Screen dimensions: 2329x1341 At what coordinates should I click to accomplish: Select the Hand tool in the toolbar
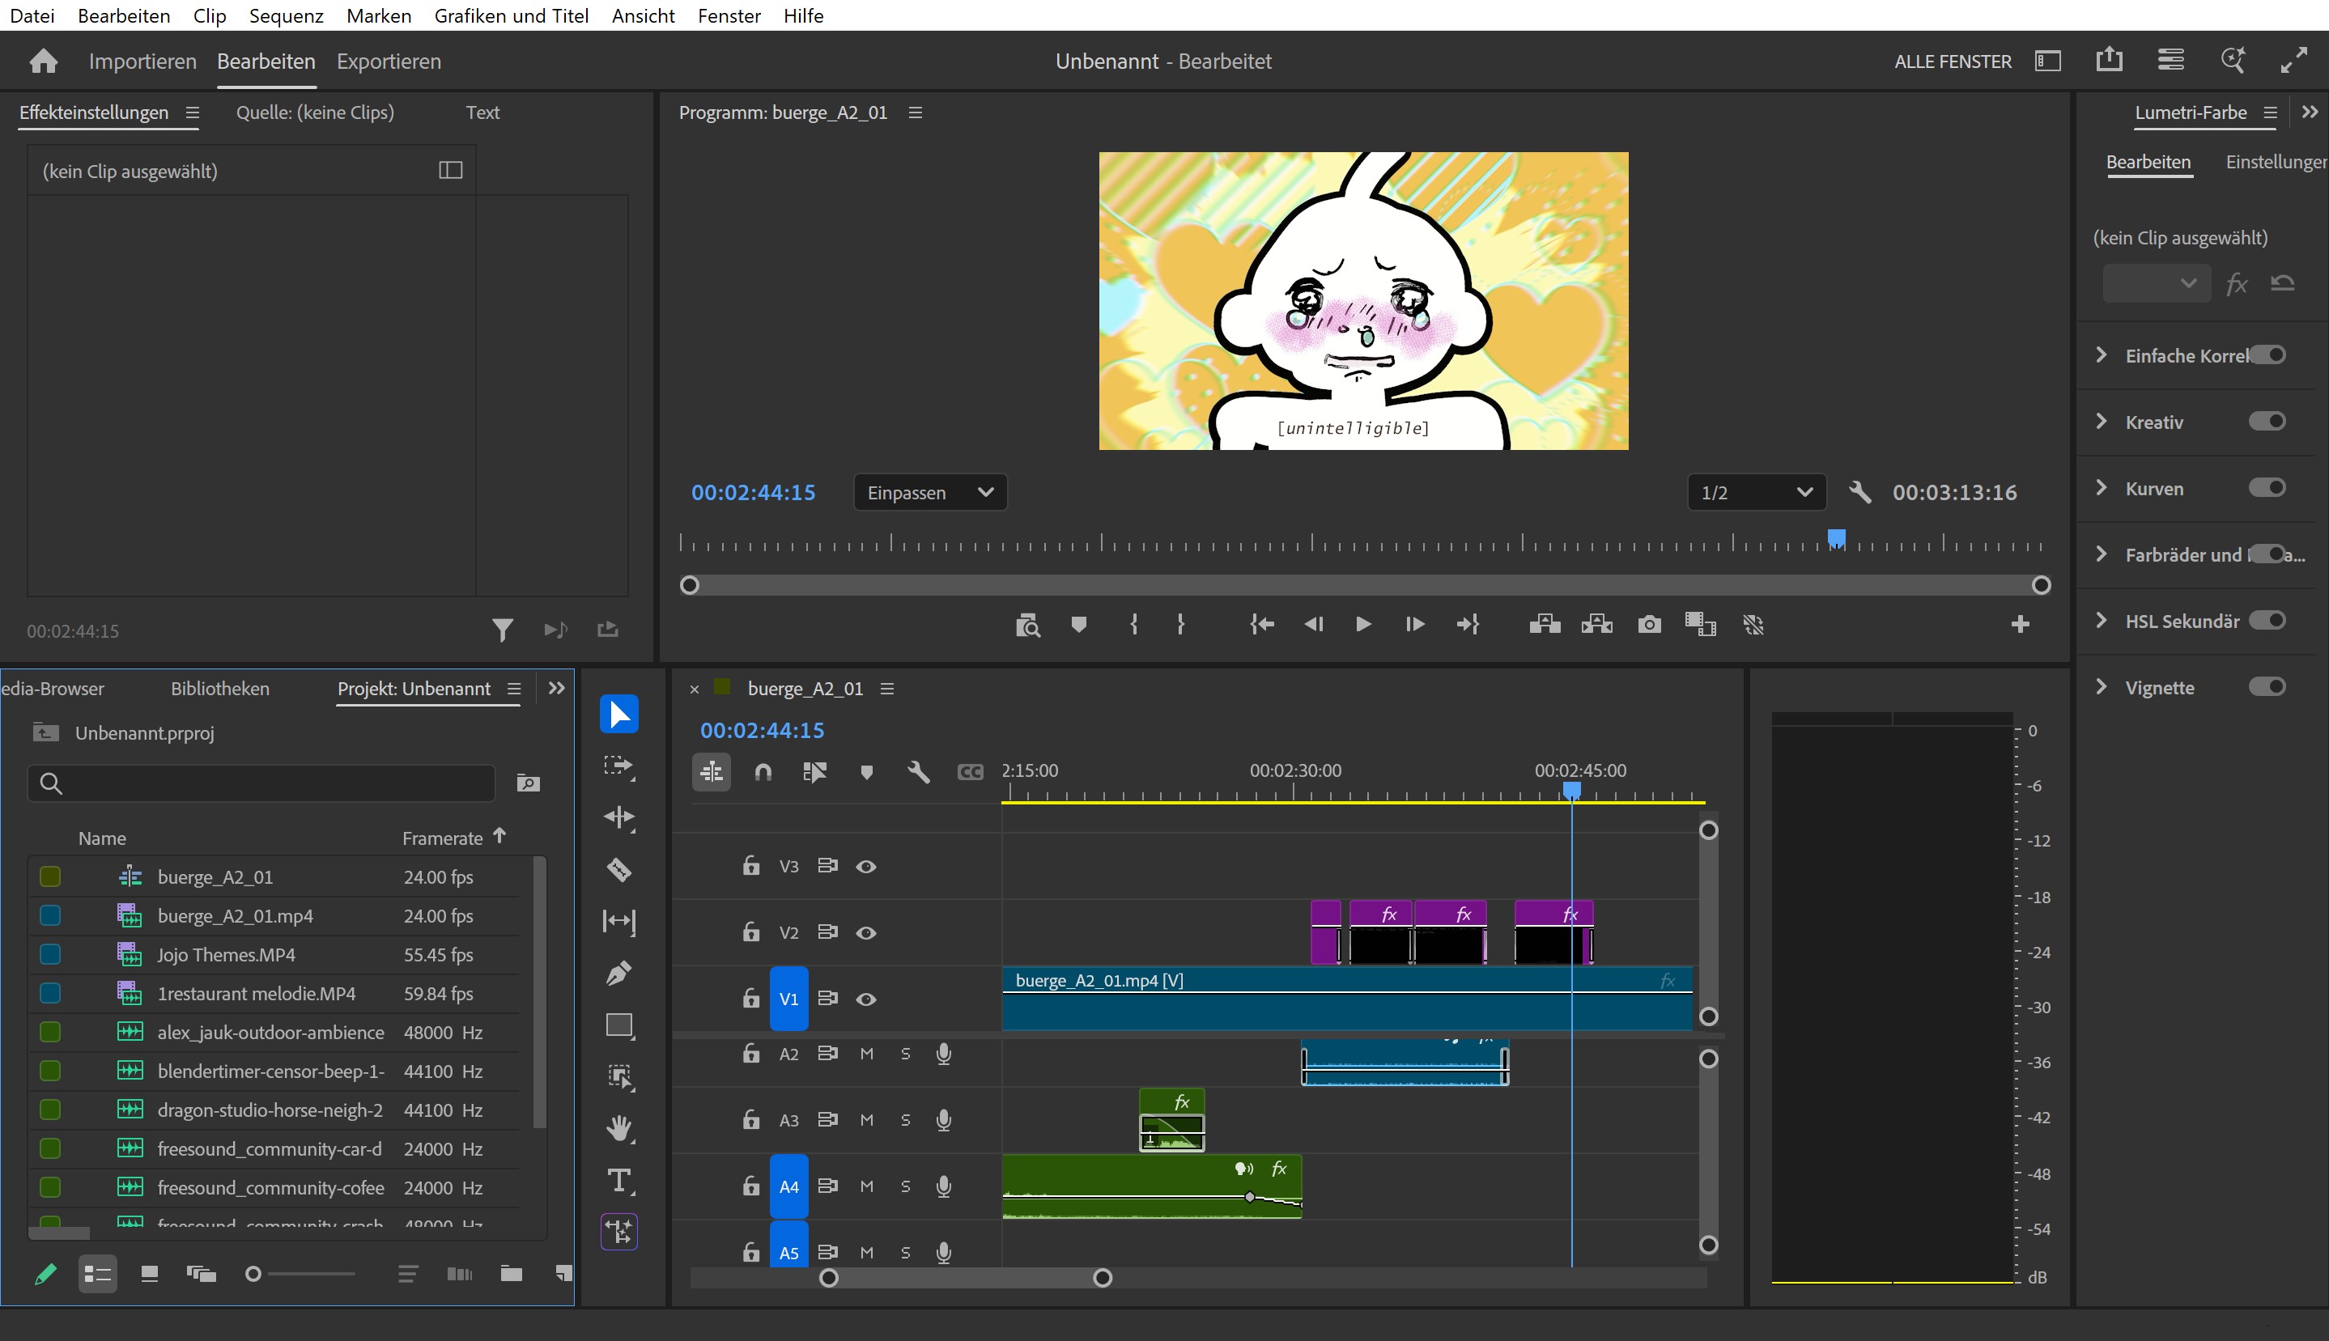click(x=619, y=1128)
